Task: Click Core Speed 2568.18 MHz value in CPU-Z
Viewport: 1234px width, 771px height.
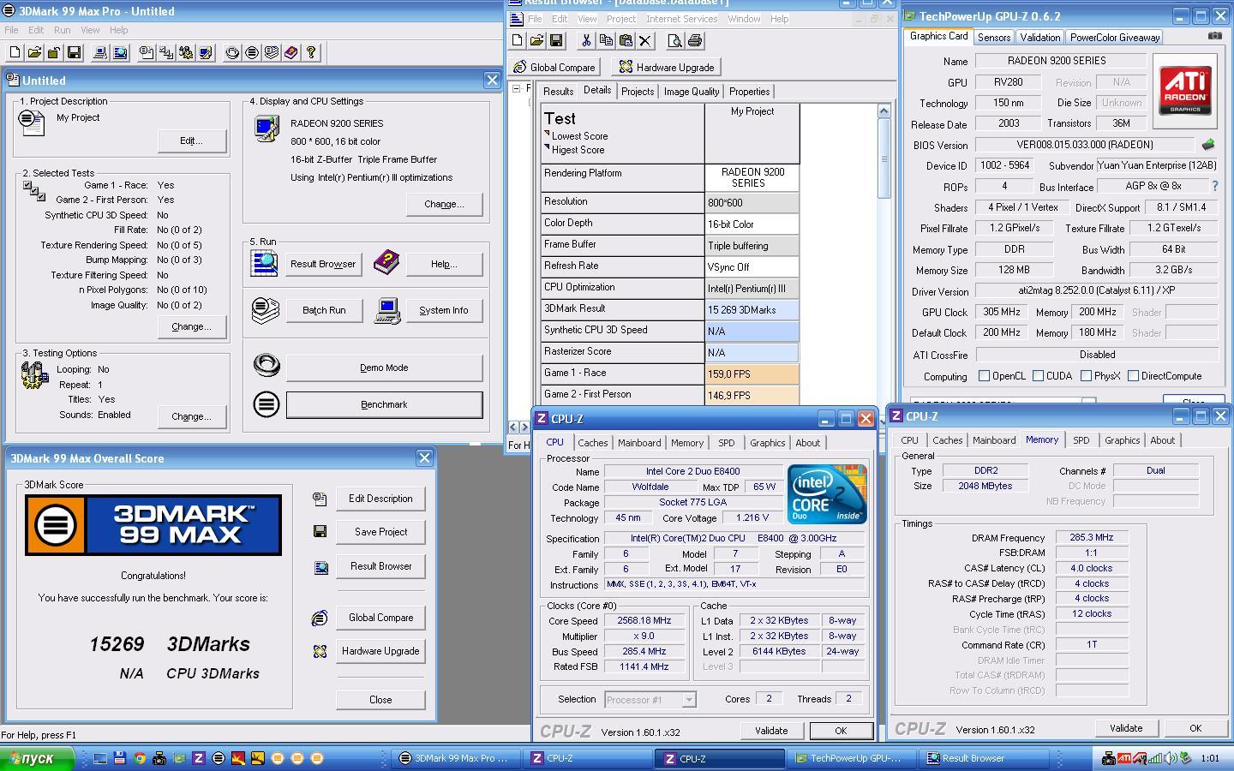Action: click(x=644, y=621)
